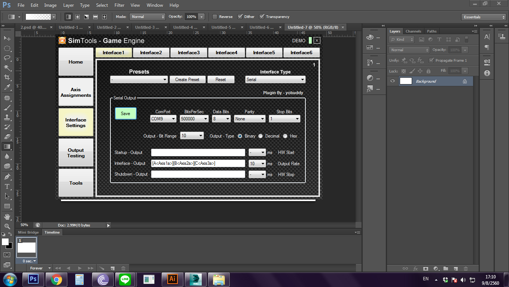
Task: Select the Pen tool
Action: 7,176
